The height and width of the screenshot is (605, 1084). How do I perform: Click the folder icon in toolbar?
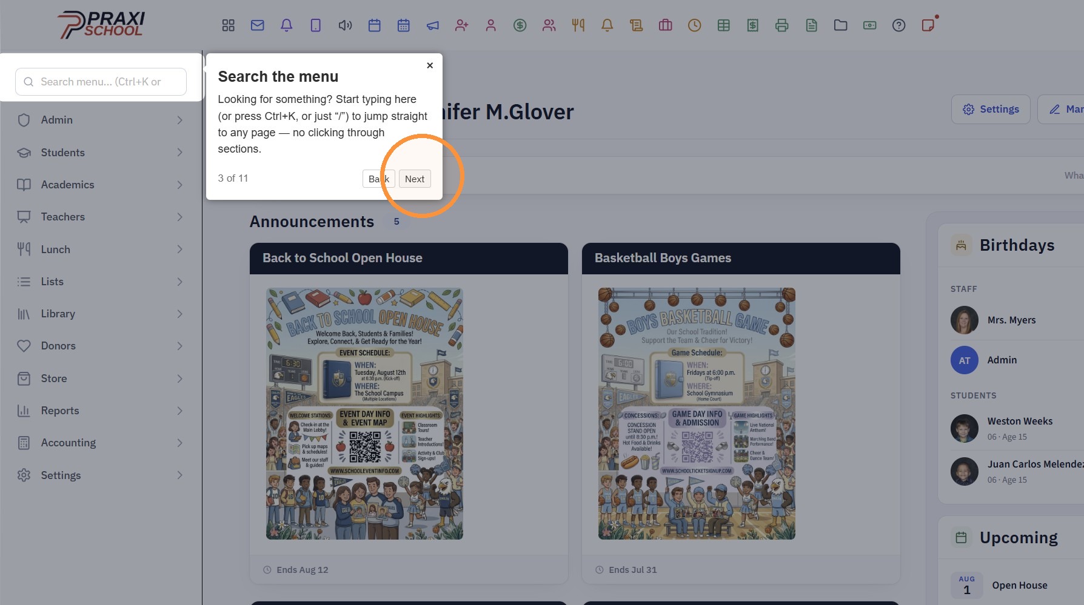click(841, 25)
